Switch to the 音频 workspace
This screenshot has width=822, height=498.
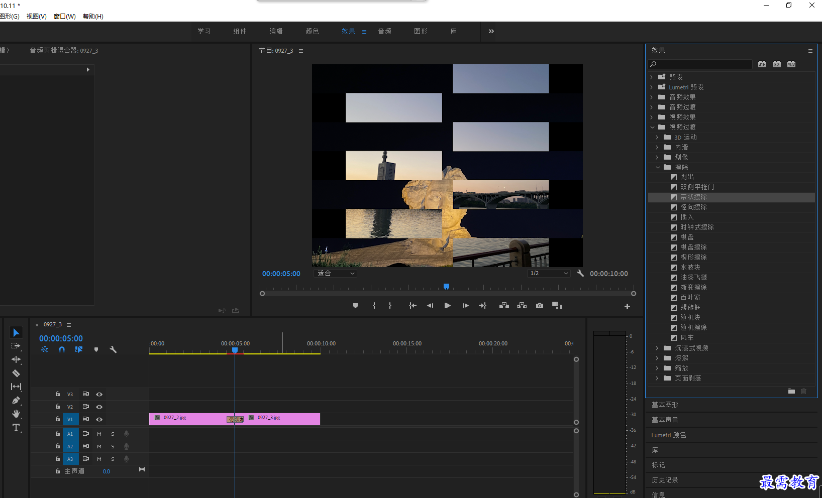384,31
